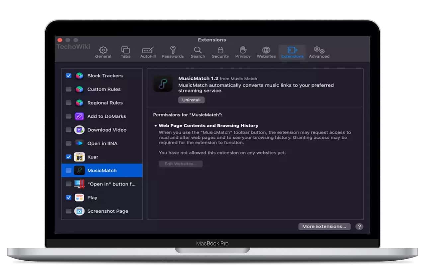Select the Block Trackers row label

point(105,76)
